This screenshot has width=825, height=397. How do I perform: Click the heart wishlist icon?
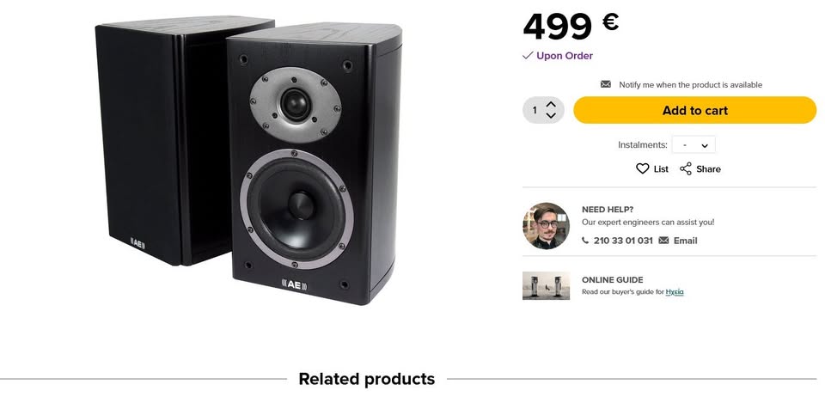(x=642, y=169)
